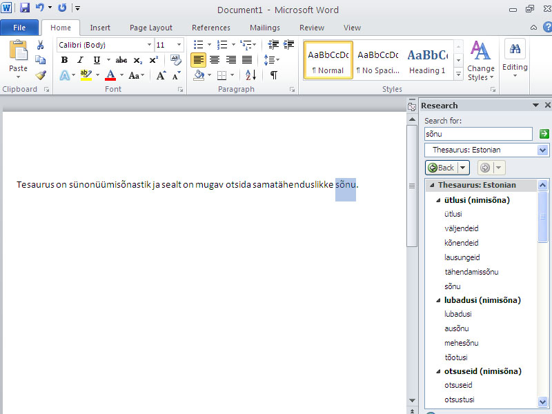
Task: Apply the Heading 1 style
Action: (x=427, y=60)
